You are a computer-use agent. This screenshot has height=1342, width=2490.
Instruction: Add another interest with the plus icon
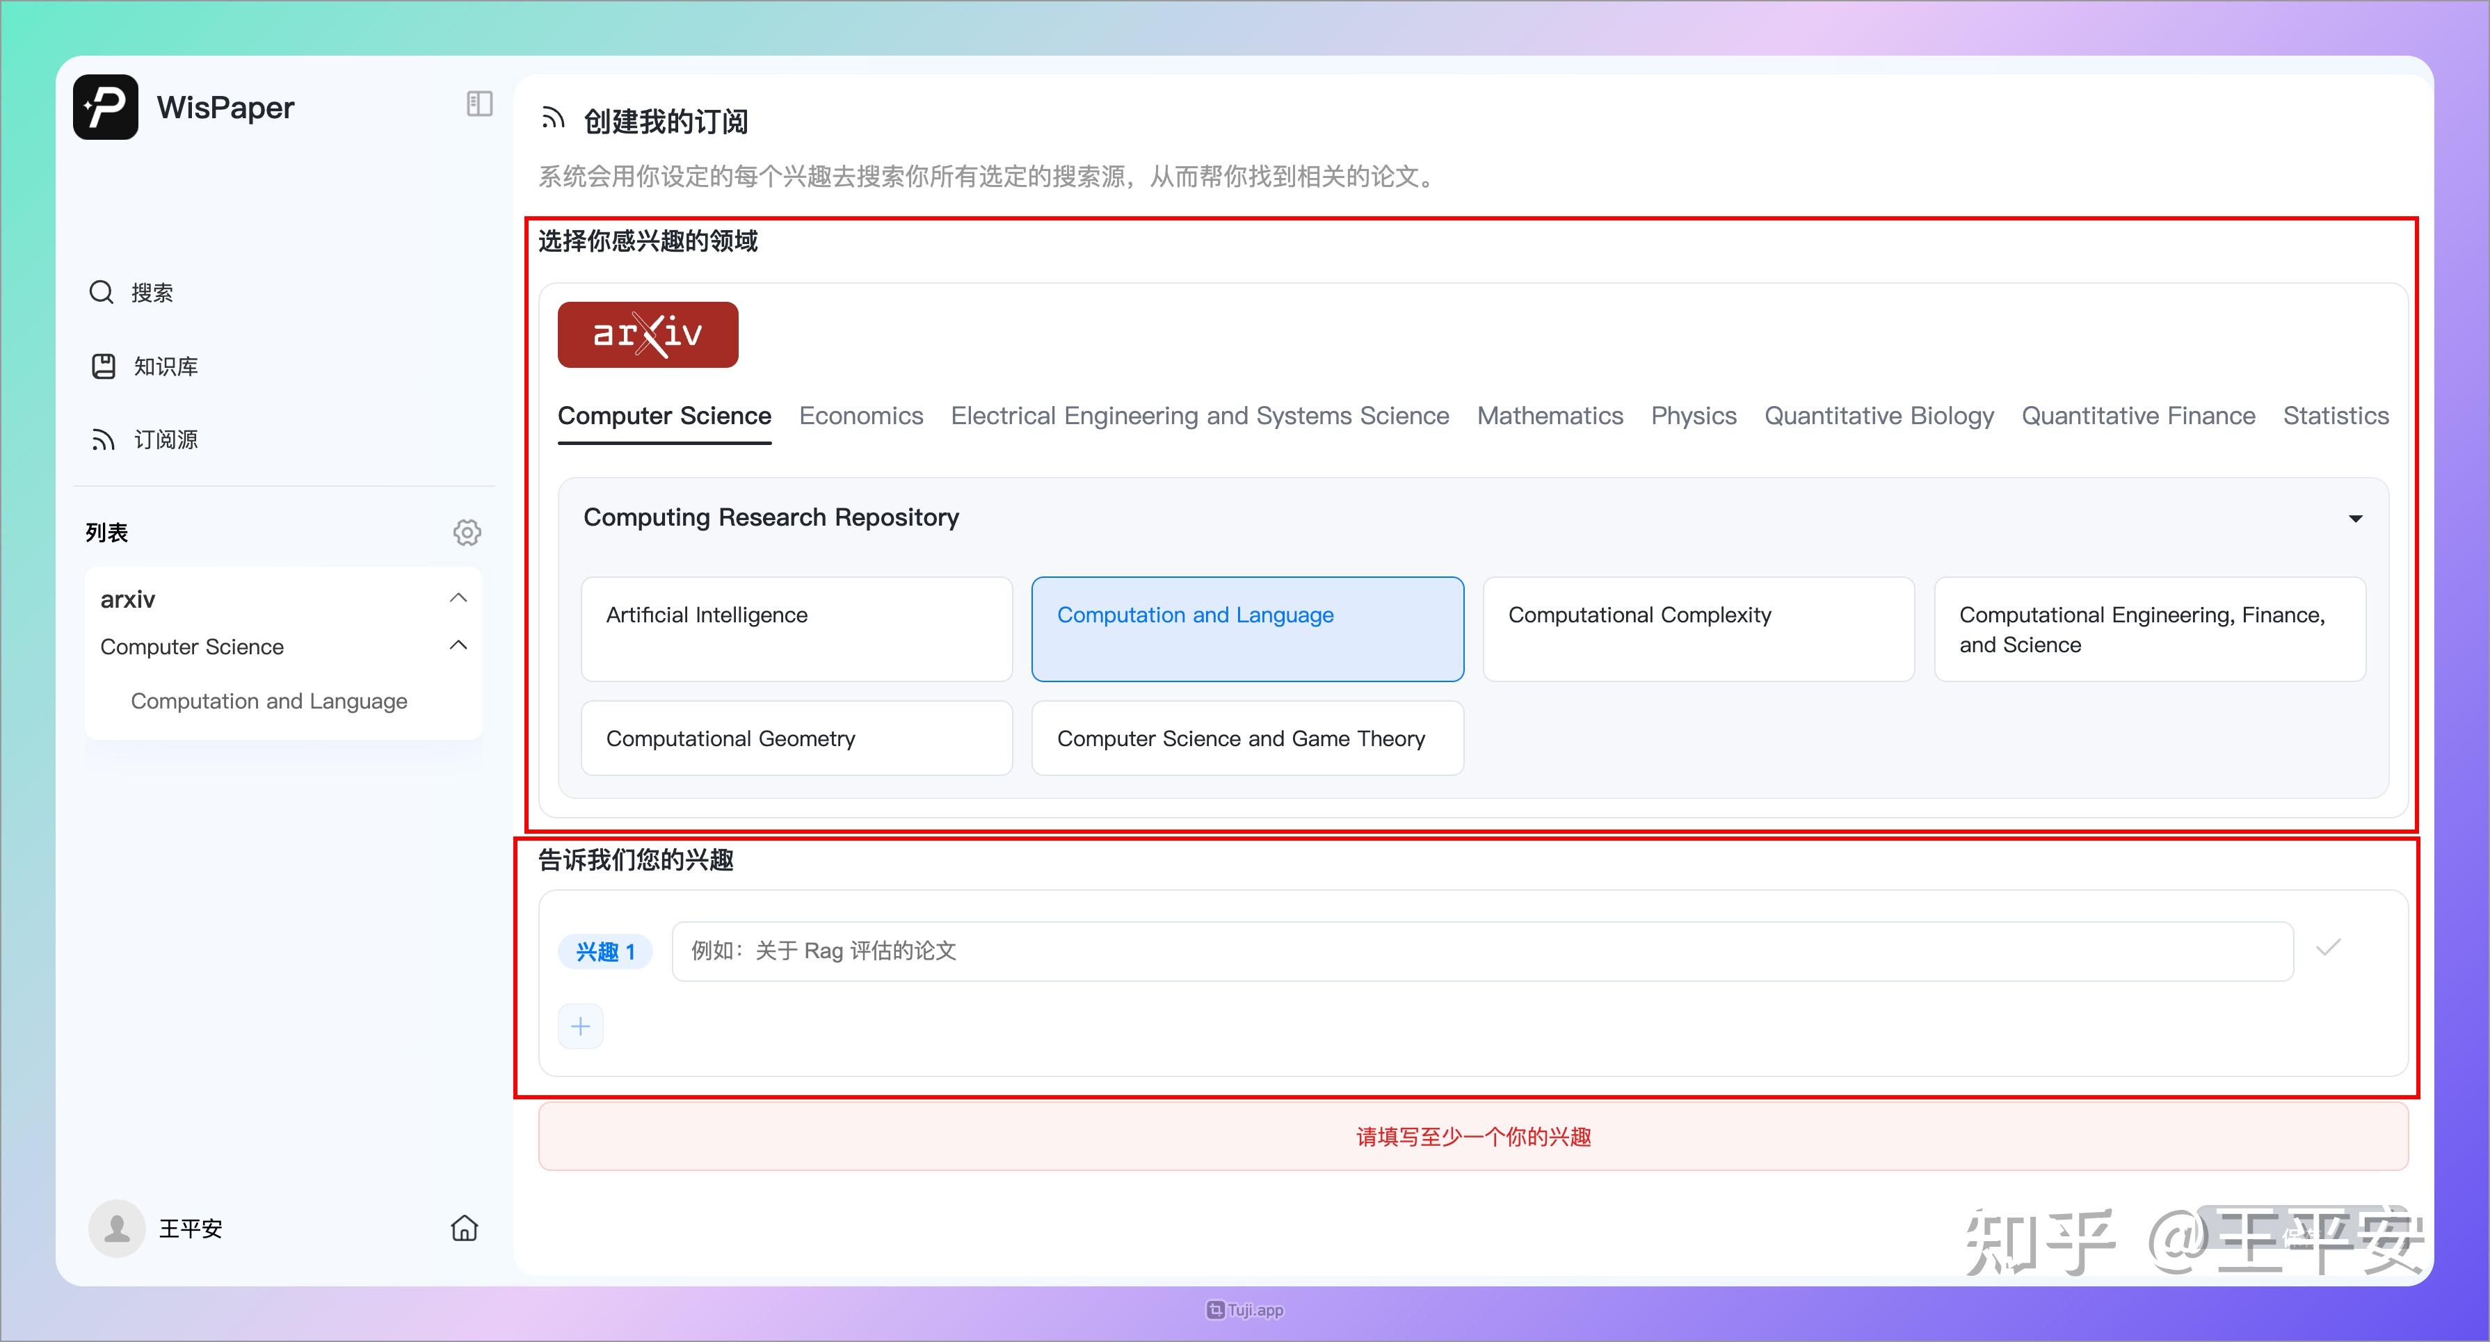click(580, 1026)
